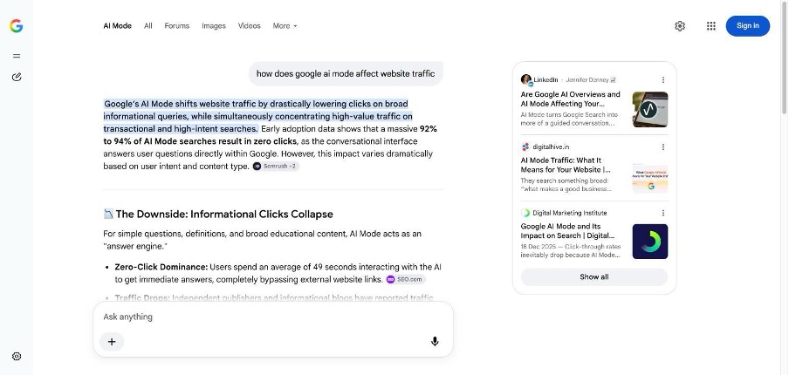789x375 pixels.
Task: Click the Semrush +2 source chip
Action: click(276, 167)
